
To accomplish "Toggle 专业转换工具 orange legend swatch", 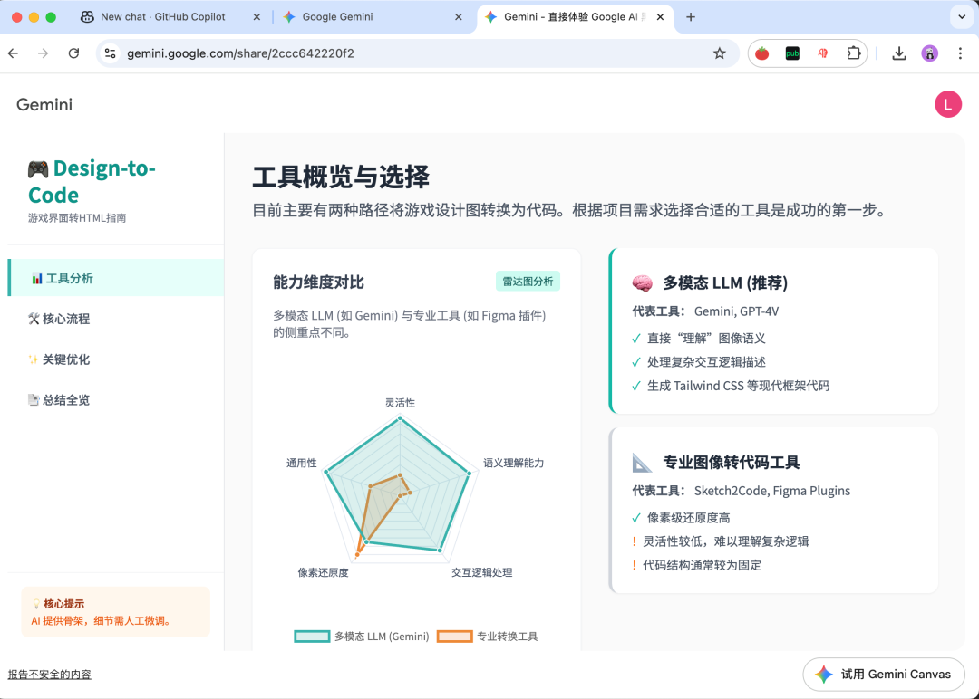I will click(454, 636).
